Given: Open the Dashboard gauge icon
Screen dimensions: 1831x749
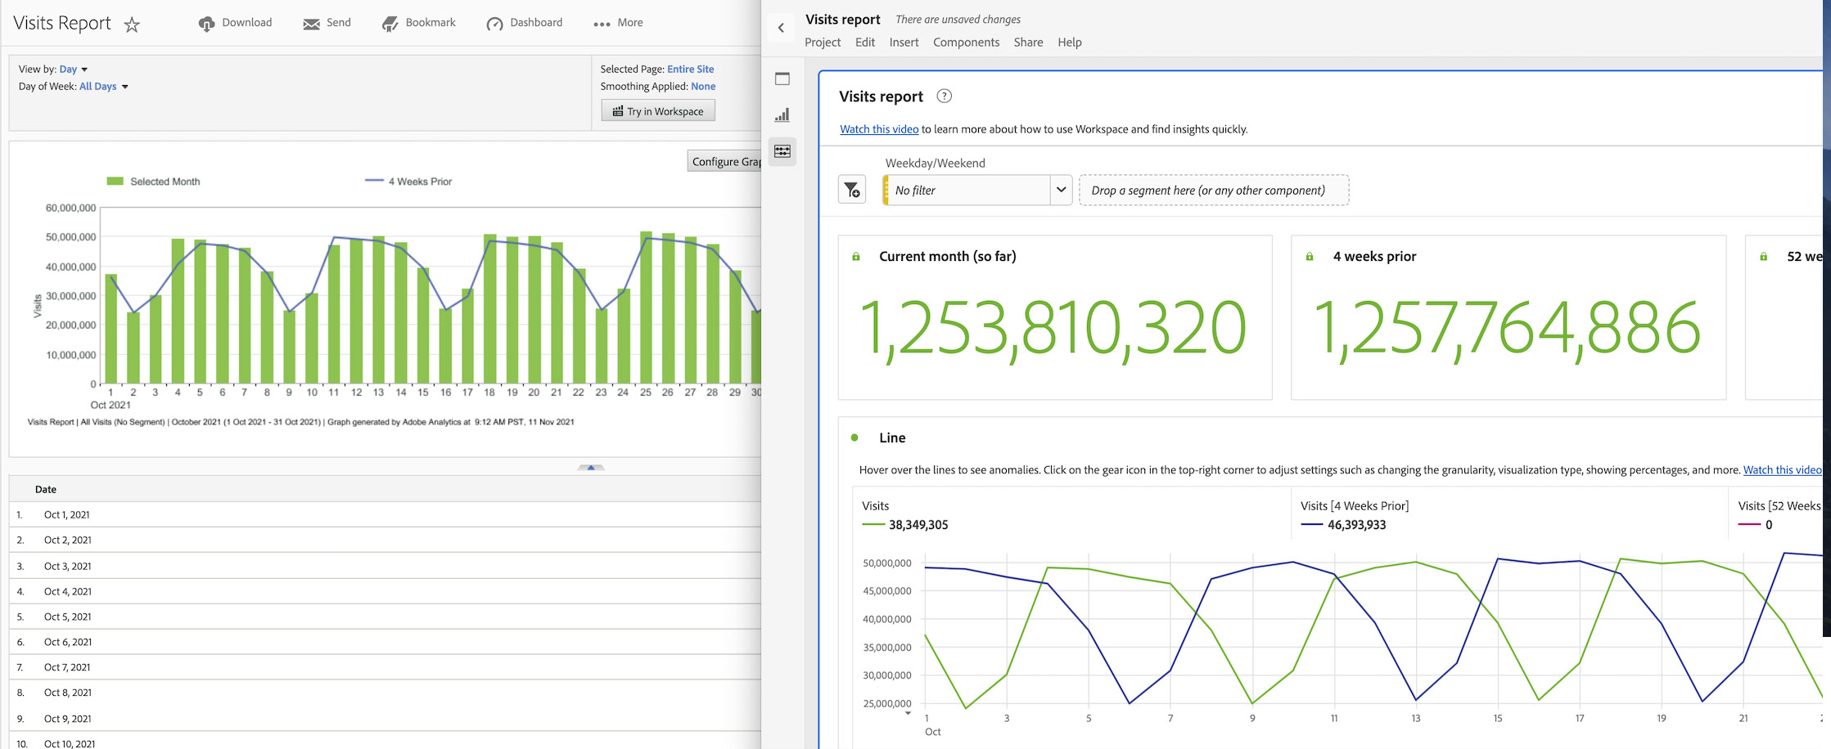Looking at the screenshot, I should click(494, 24).
